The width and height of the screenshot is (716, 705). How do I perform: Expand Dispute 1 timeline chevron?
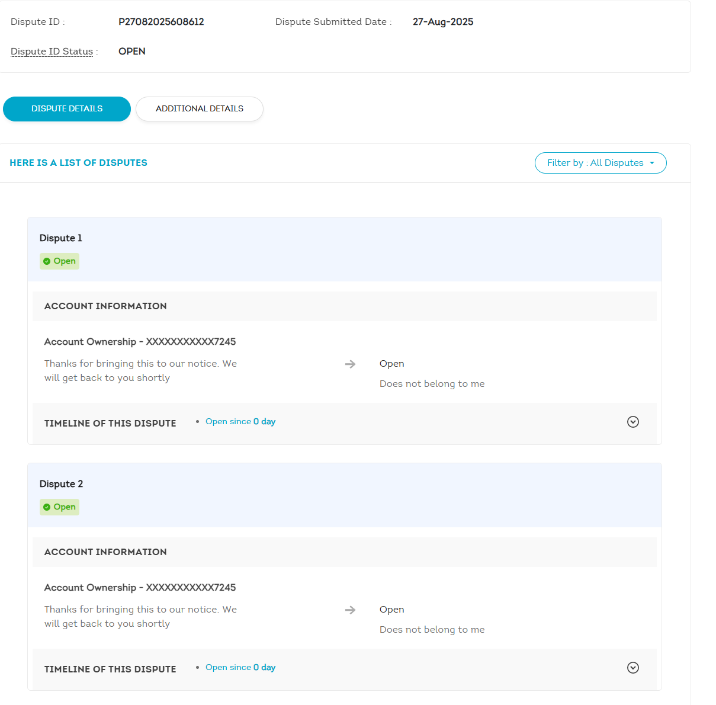[632, 422]
